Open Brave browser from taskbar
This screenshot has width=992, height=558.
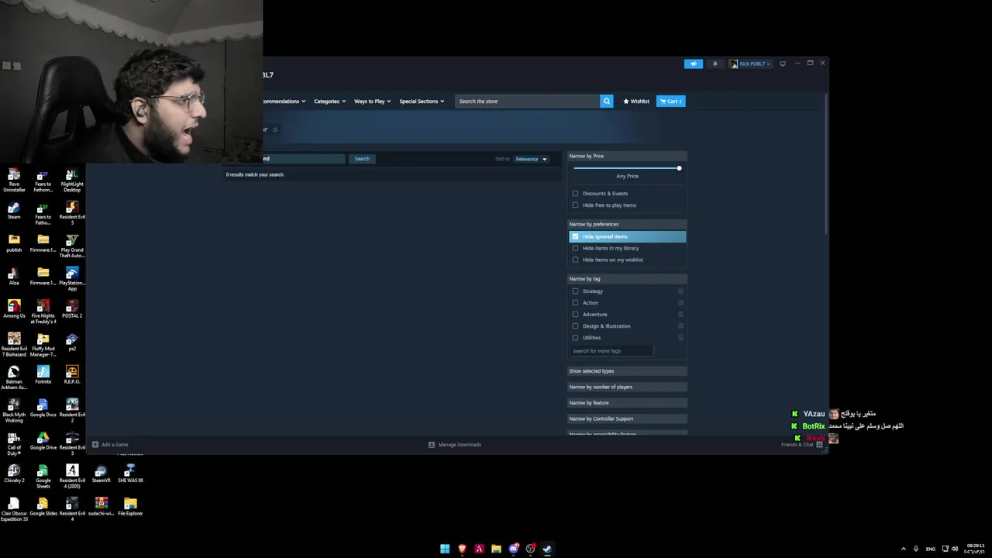click(x=462, y=549)
